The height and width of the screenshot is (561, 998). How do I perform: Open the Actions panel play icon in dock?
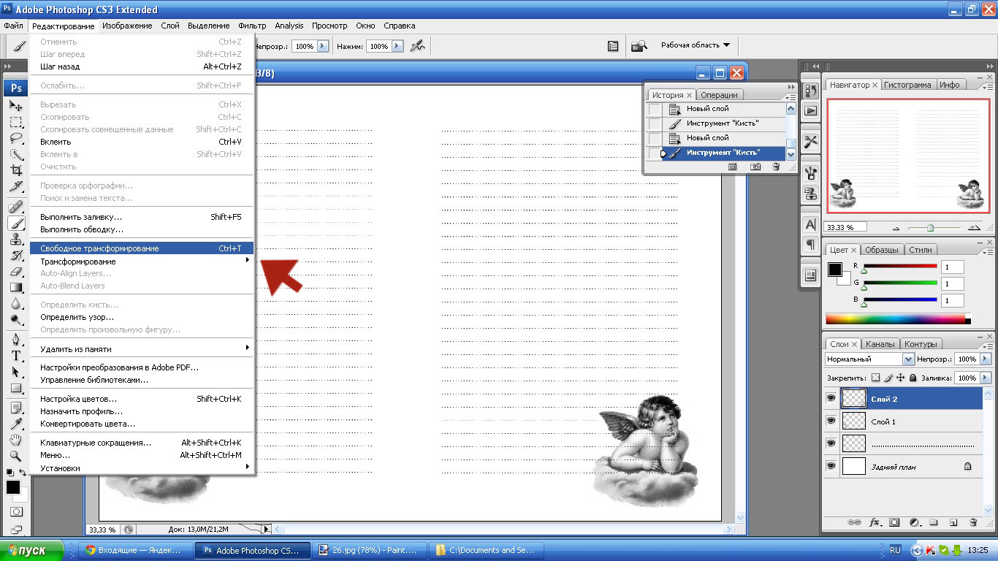[810, 111]
